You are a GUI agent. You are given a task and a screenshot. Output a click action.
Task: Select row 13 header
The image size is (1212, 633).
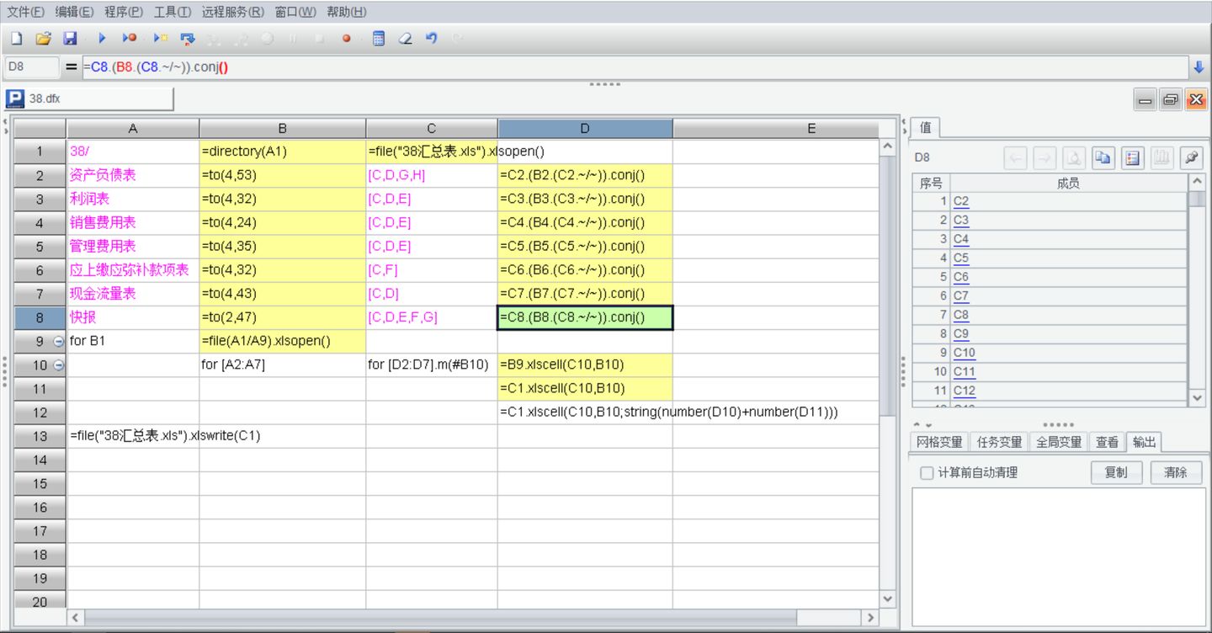pyautogui.click(x=40, y=436)
